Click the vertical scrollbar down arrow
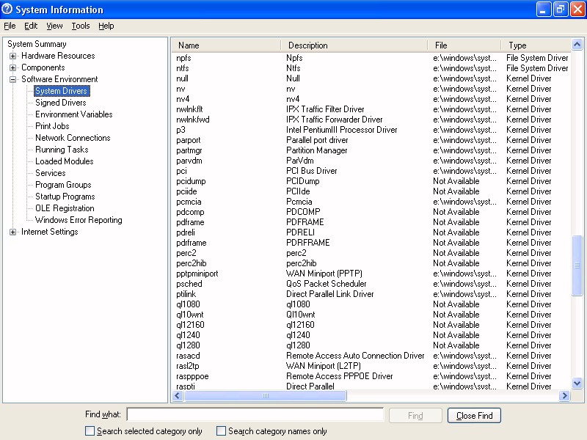Viewport: 587px width, 440px height. [x=577, y=383]
